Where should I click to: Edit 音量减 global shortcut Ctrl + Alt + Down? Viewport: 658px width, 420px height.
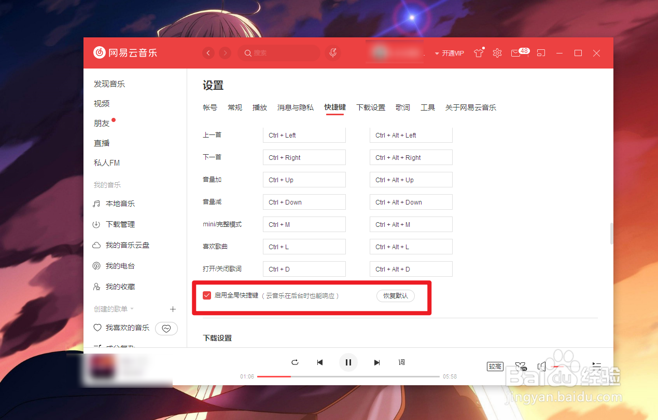[x=411, y=202]
